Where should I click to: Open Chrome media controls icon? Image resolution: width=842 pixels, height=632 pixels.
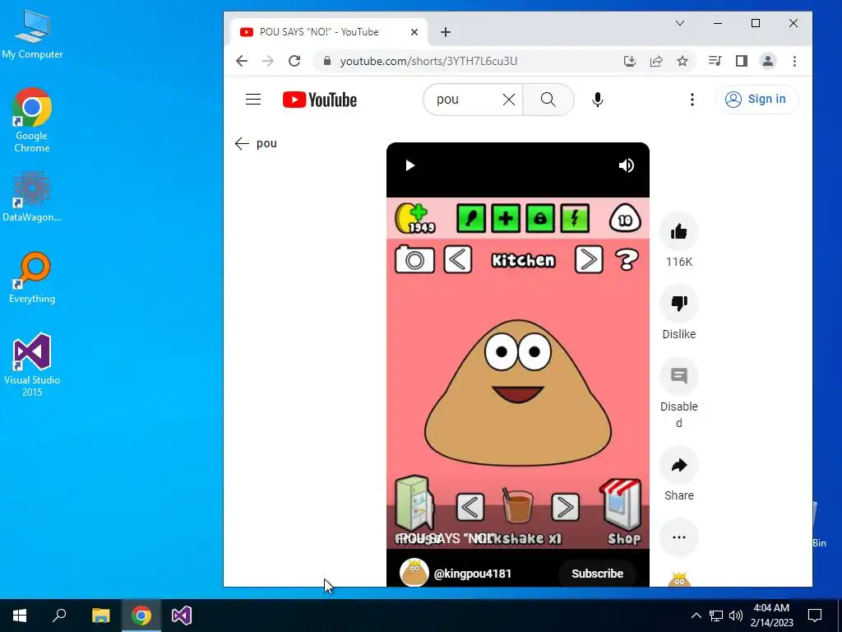coord(715,61)
